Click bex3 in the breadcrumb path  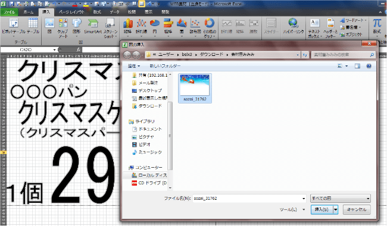(187, 55)
